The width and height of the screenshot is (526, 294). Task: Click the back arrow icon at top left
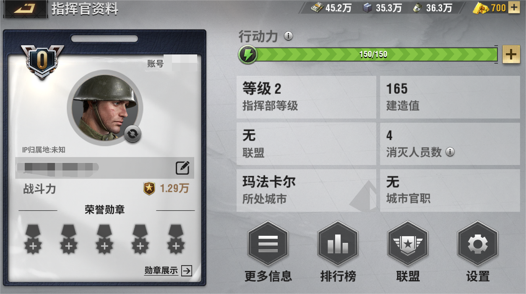click(x=24, y=8)
